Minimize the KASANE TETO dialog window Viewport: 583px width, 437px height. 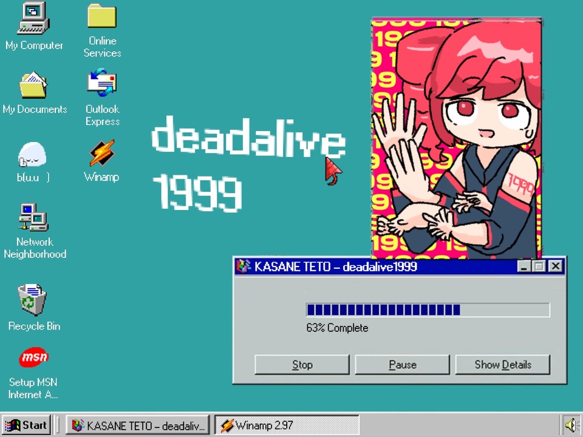(523, 266)
